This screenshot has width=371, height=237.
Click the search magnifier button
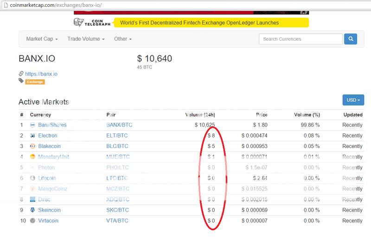click(x=351, y=39)
